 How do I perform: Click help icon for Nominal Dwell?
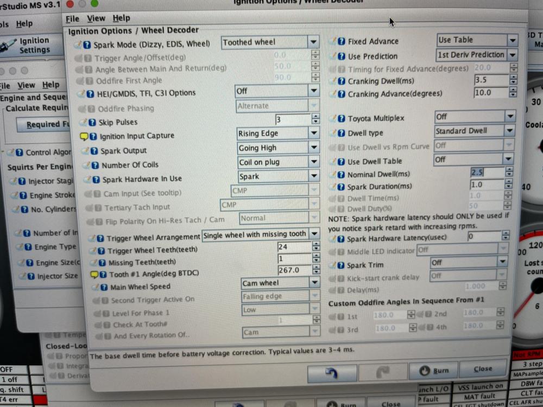[x=341, y=175]
